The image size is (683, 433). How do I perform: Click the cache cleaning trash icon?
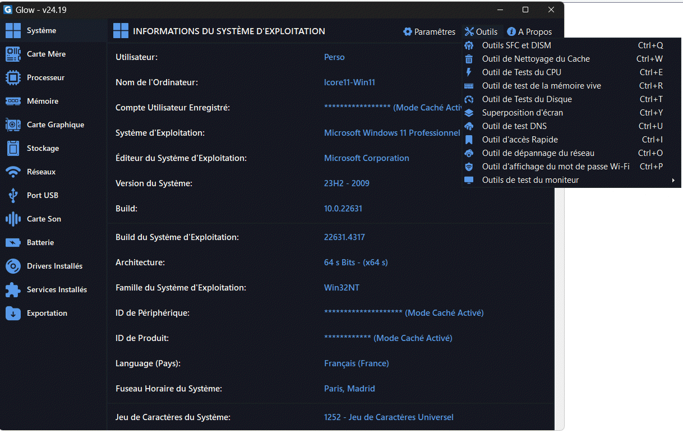[469, 59]
